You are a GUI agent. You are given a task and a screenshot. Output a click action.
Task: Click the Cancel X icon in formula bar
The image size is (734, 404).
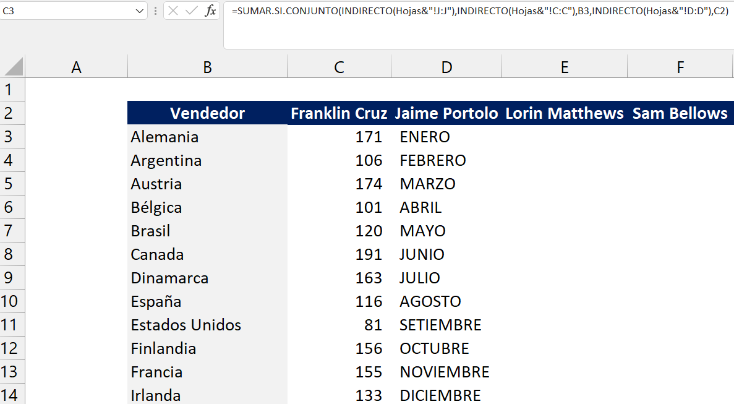coord(174,11)
